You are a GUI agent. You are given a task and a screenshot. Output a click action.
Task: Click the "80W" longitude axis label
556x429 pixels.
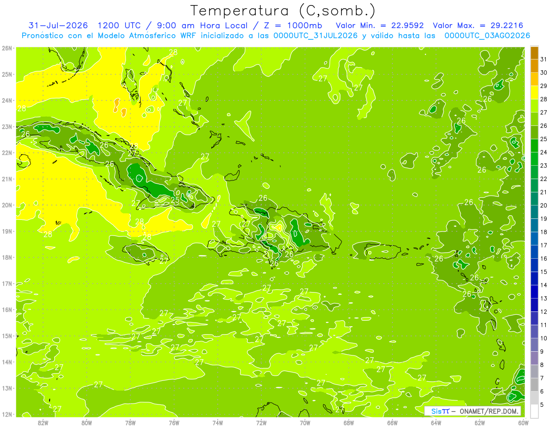point(87,423)
